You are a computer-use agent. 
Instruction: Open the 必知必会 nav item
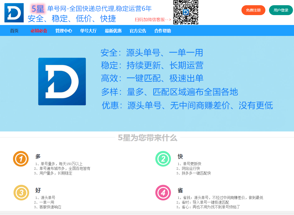coord(39,31)
